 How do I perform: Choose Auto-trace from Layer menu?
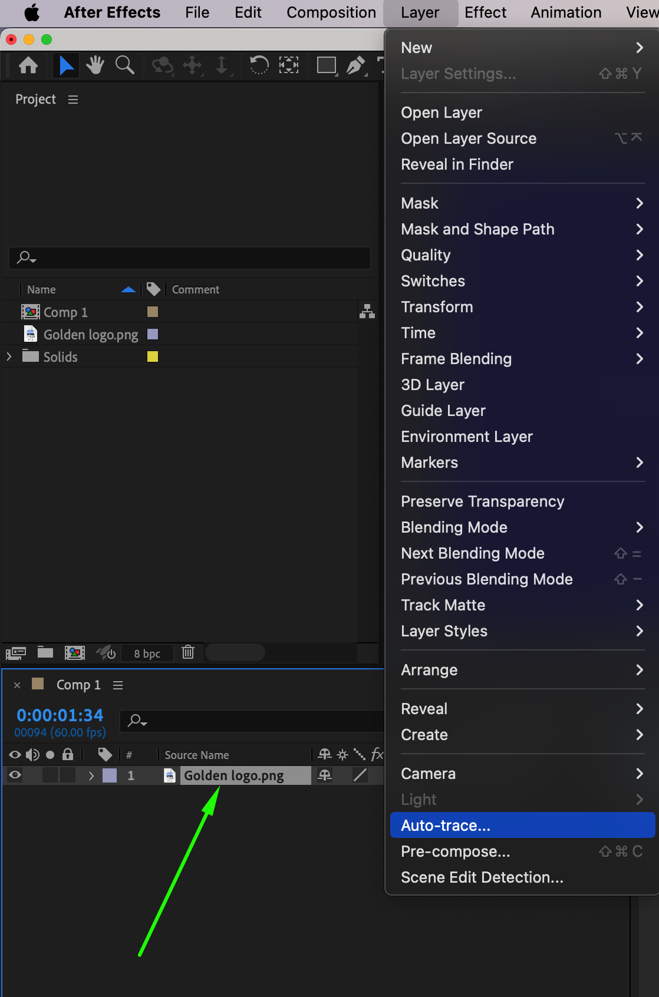[522, 826]
